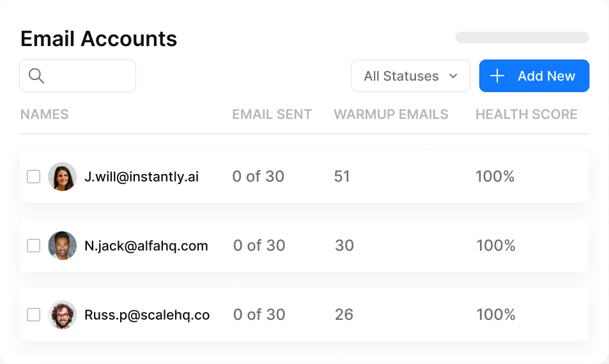Open the N.jack@alfahq.com account
Viewport: 609px width, 364px height.
[x=146, y=246]
